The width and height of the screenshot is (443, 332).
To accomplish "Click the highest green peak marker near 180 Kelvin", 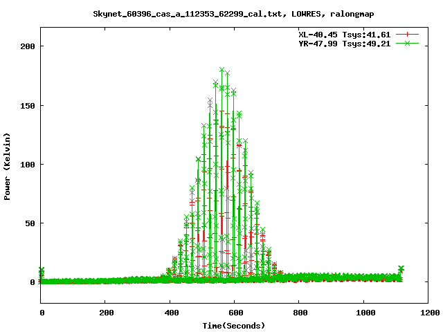I will tap(221, 70).
